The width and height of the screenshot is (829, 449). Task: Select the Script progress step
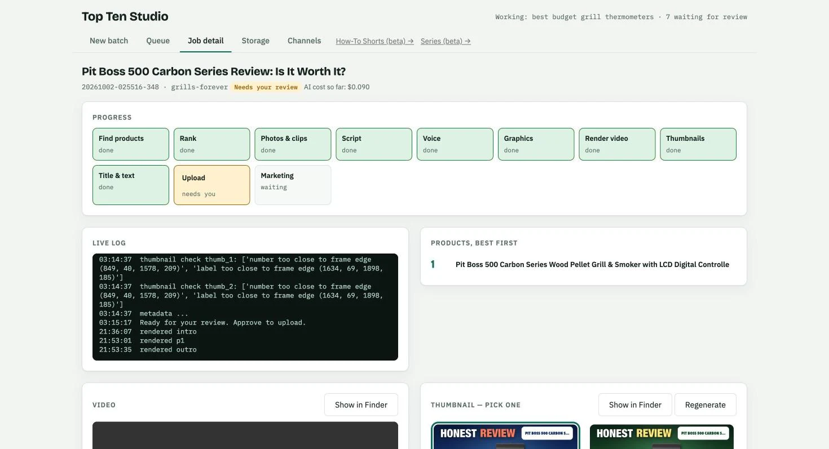[x=374, y=144]
